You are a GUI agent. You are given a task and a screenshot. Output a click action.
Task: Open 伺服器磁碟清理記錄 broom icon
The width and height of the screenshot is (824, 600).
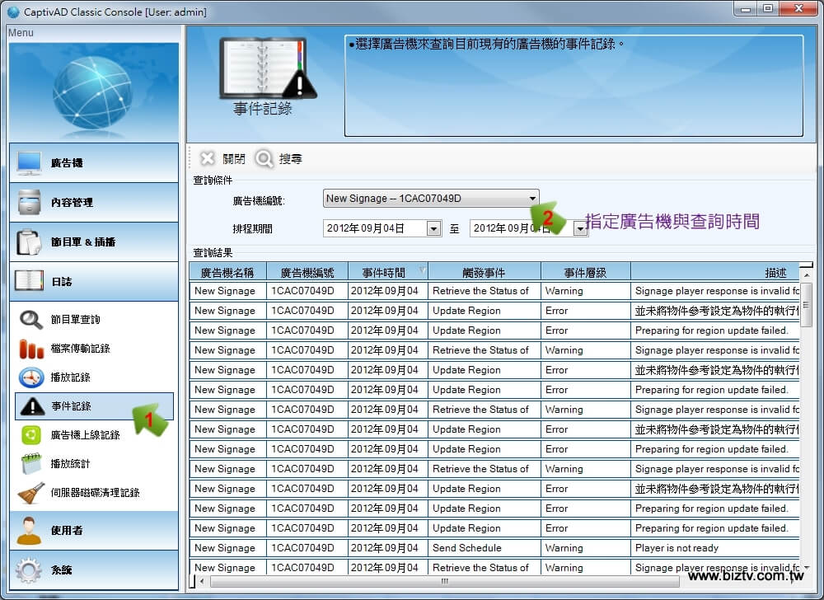31,493
